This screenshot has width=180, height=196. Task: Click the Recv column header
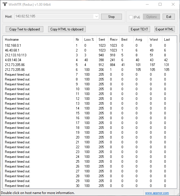click(x=114, y=40)
